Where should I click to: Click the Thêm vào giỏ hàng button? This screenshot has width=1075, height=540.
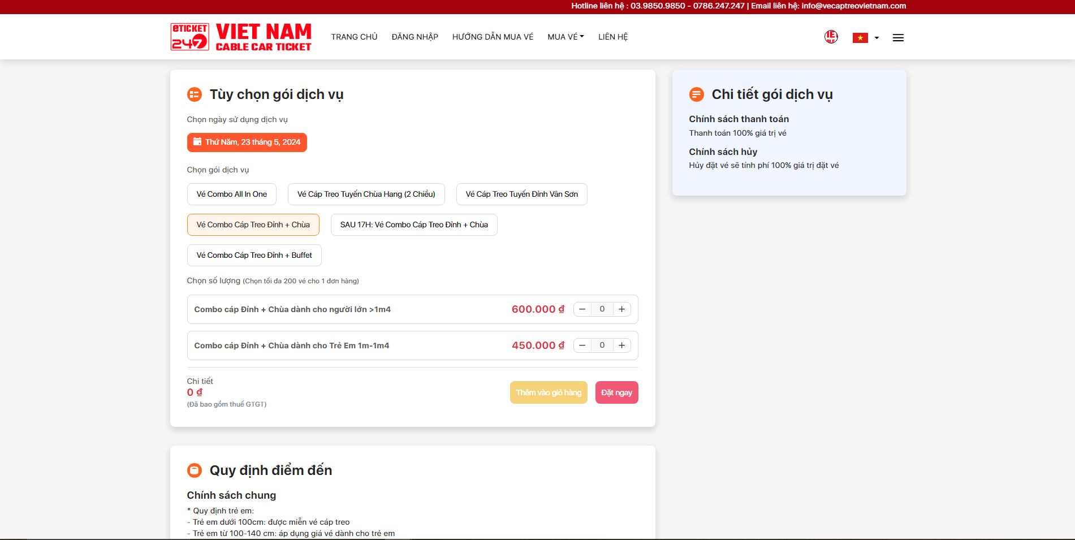pos(548,392)
